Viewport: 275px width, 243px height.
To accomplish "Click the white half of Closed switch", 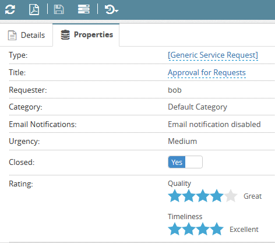I will pos(194,162).
